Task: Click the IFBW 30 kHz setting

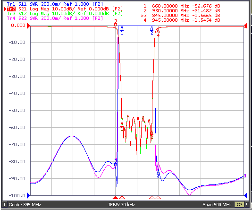Action: (121, 205)
